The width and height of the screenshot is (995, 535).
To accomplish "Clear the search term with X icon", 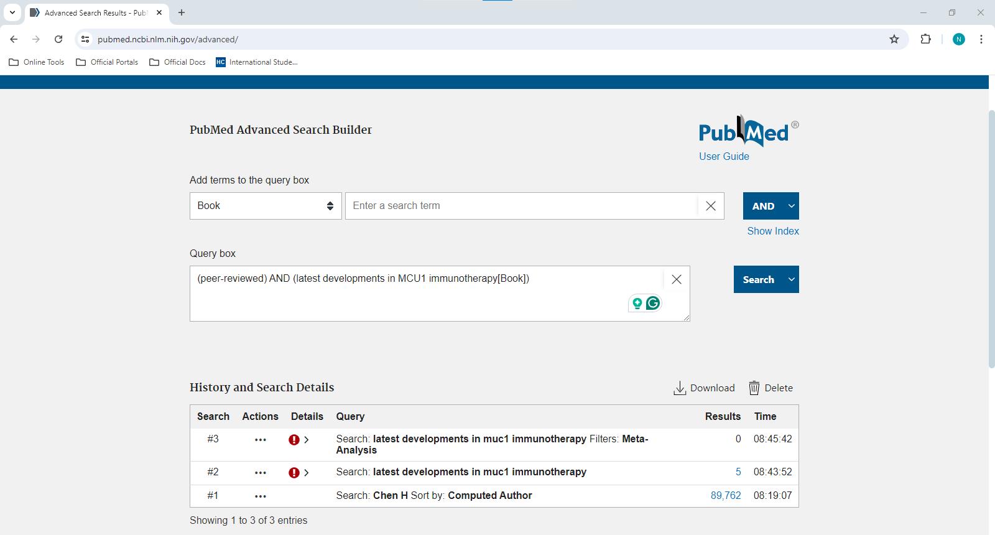I will pos(711,206).
